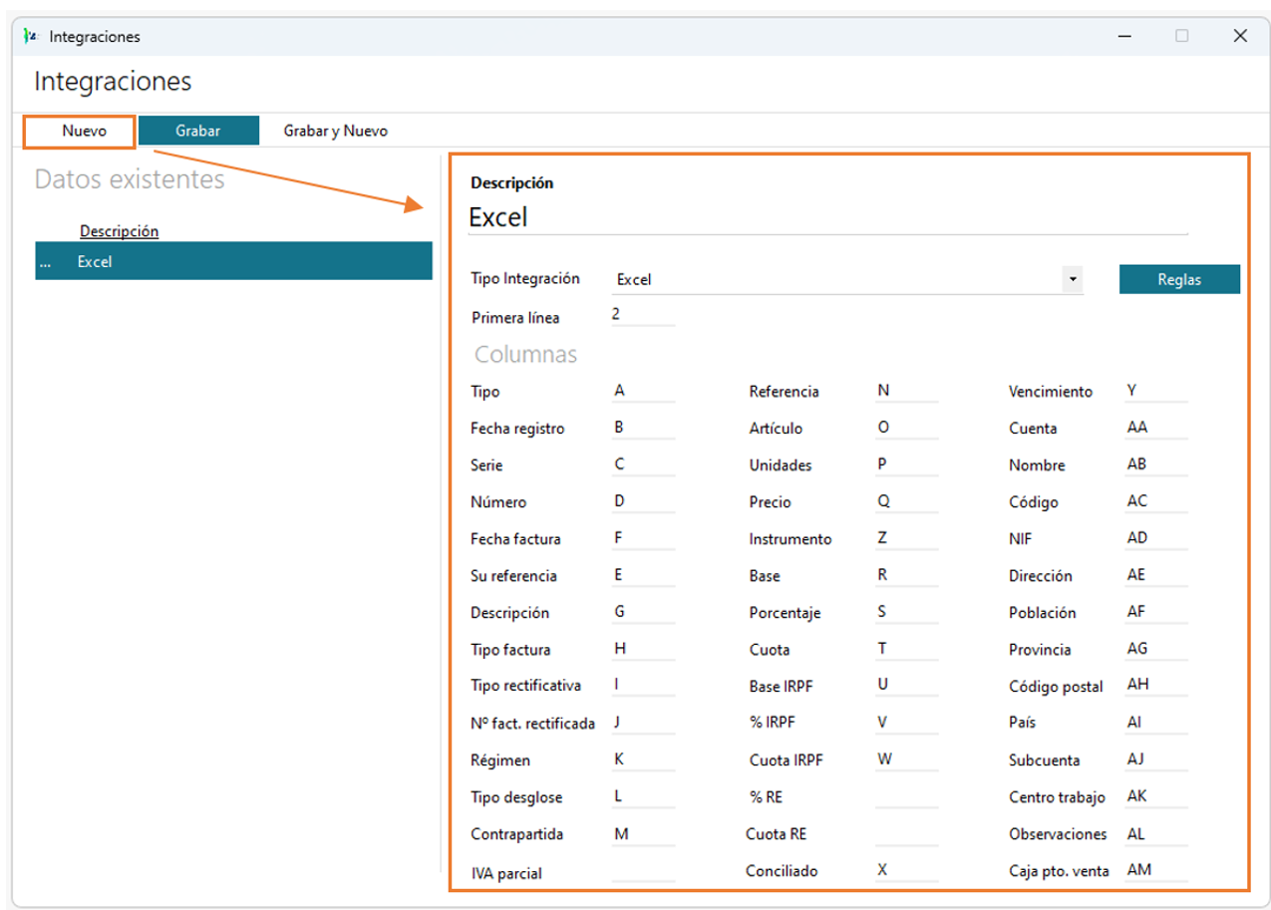Image resolution: width=1271 pixels, height=910 pixels.
Task: Click the Porcentaje column field
Action: pos(906,612)
